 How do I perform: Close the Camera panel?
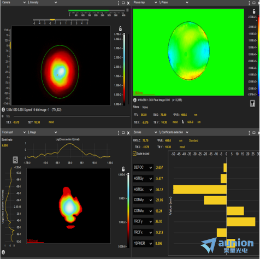(128, 3)
